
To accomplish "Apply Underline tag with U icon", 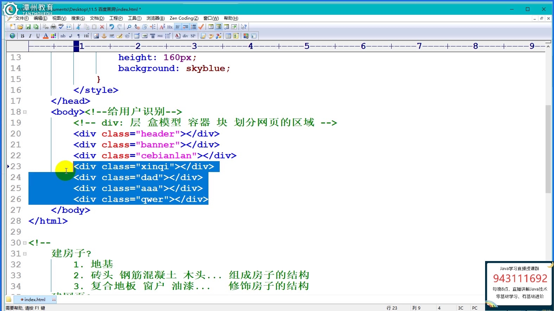I will [x=38, y=36].
